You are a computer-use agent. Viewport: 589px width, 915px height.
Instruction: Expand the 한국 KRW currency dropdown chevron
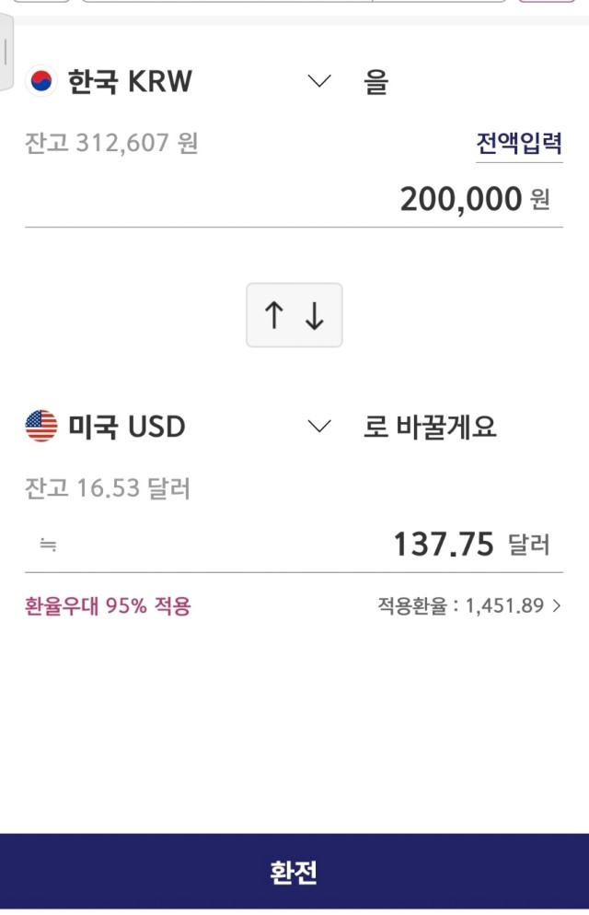(x=319, y=80)
